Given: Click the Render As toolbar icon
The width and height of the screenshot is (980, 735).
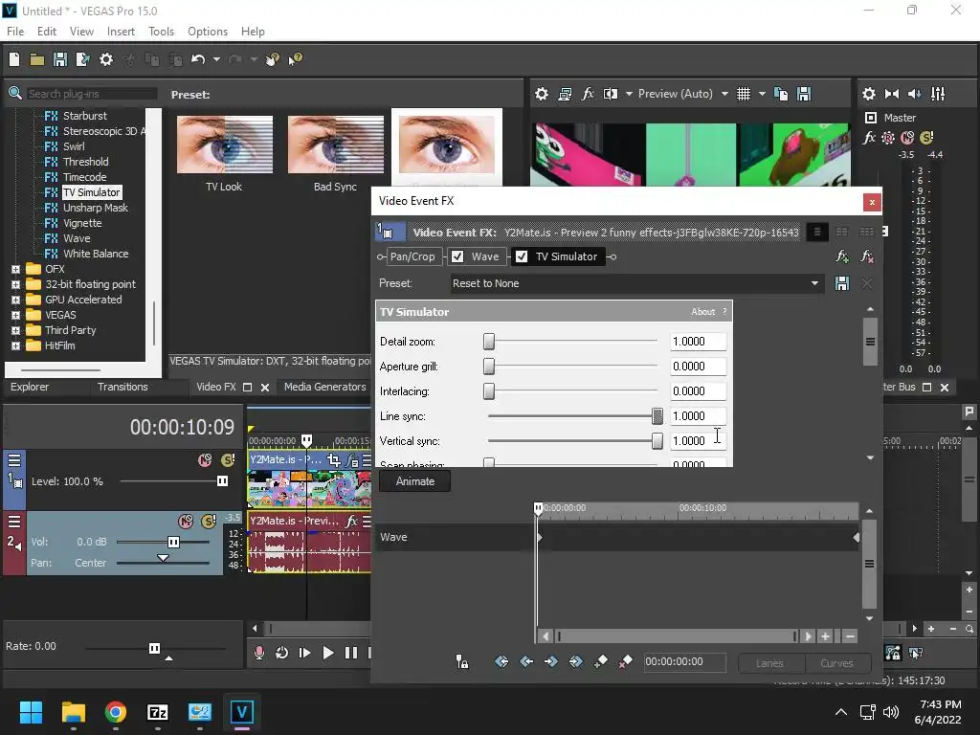Looking at the screenshot, I should (82, 59).
